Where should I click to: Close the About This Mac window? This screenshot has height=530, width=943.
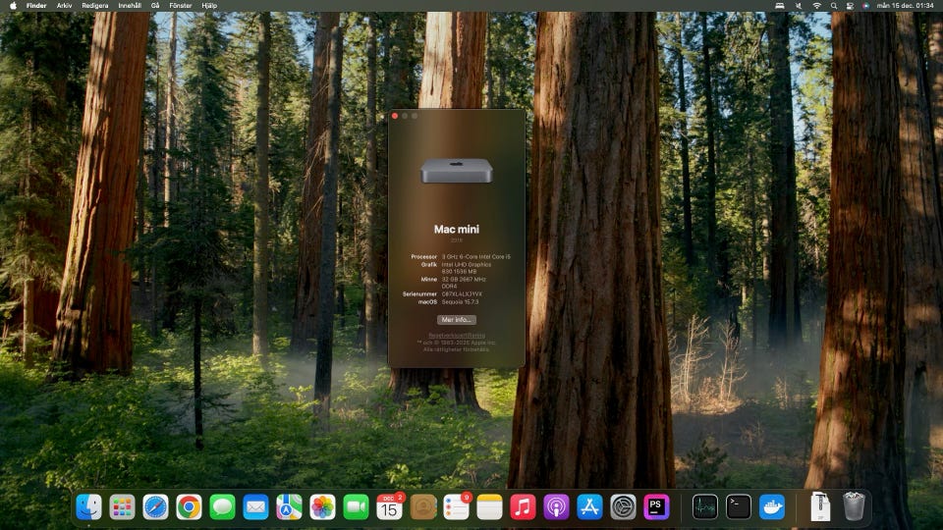395,116
